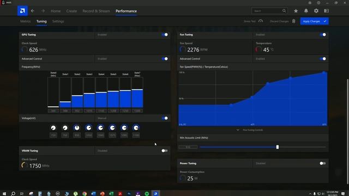Enable the VRAM Tuning toggle
Image resolution: width=349 pixels, height=196 pixels.
point(165,151)
